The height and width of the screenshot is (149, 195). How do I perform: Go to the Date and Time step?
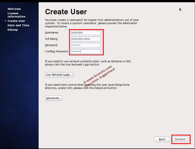click(18, 25)
